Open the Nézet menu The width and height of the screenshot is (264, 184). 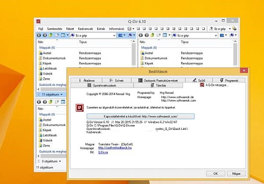coord(70,29)
